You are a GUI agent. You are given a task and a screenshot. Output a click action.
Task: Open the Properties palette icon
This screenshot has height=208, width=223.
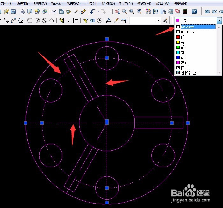coord(148,11)
